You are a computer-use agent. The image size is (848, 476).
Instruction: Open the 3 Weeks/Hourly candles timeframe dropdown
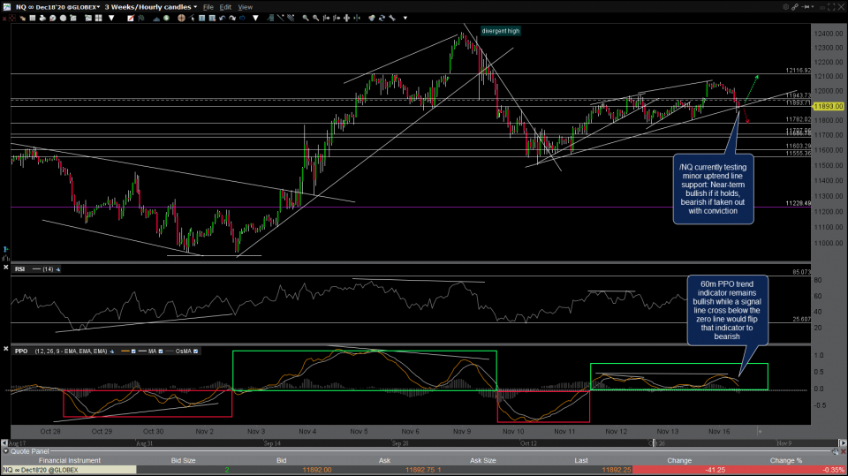(x=151, y=7)
